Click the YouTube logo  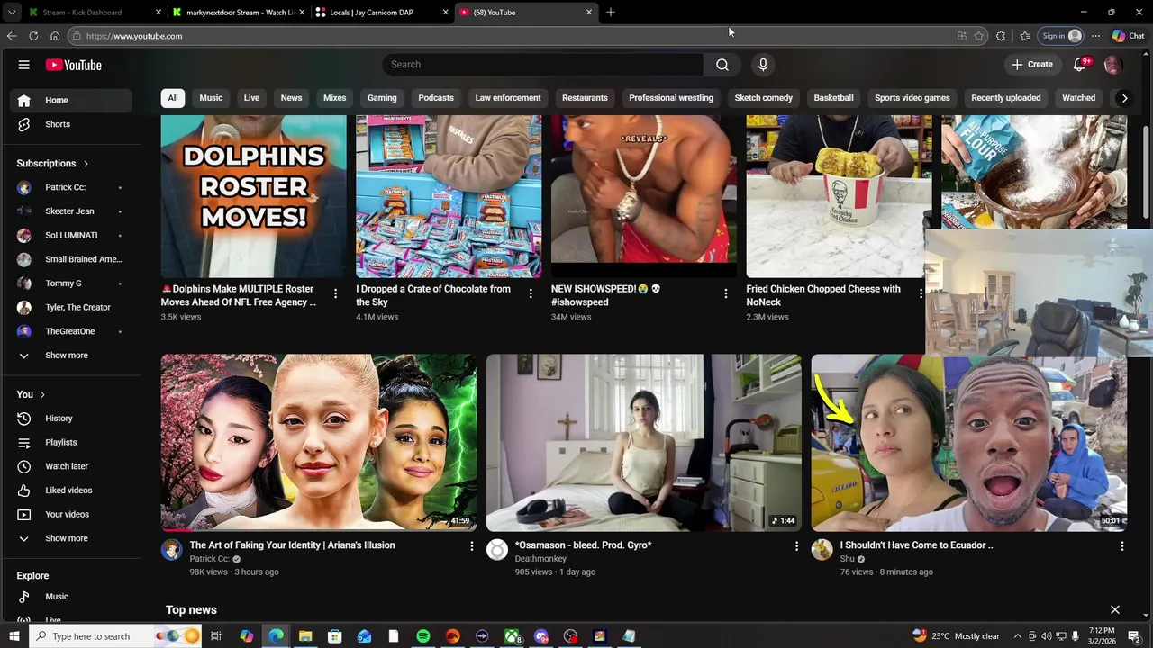pyautogui.click(x=74, y=65)
